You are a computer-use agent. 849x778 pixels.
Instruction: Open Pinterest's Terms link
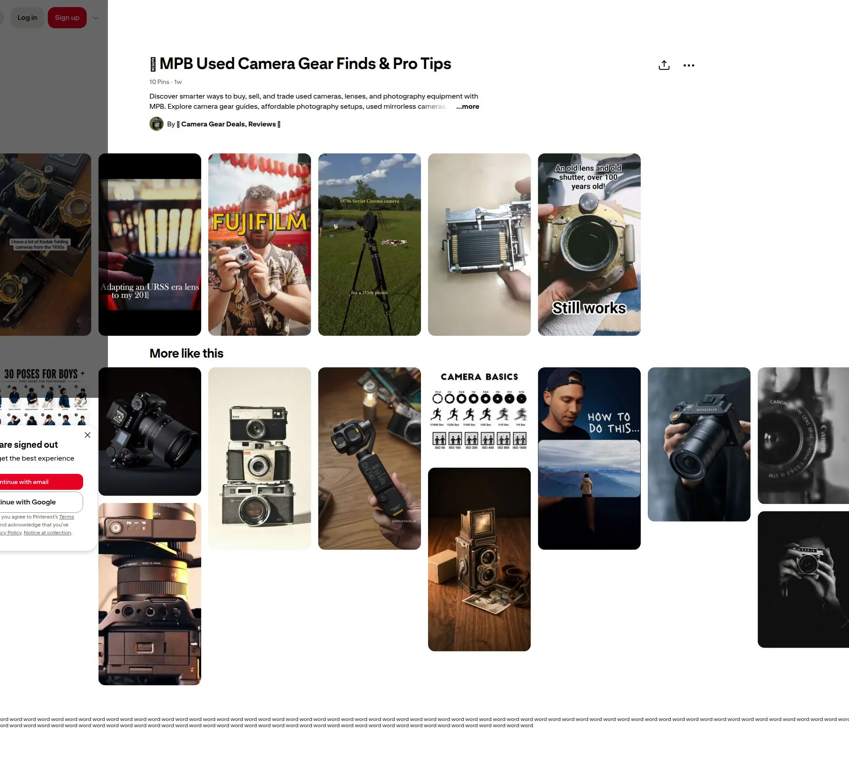(x=66, y=517)
